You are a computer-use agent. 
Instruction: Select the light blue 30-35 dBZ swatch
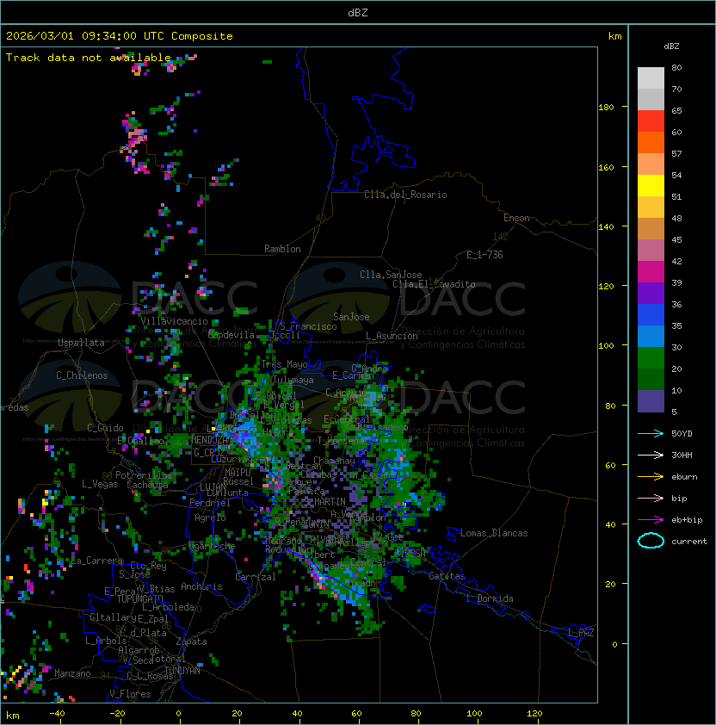(651, 336)
